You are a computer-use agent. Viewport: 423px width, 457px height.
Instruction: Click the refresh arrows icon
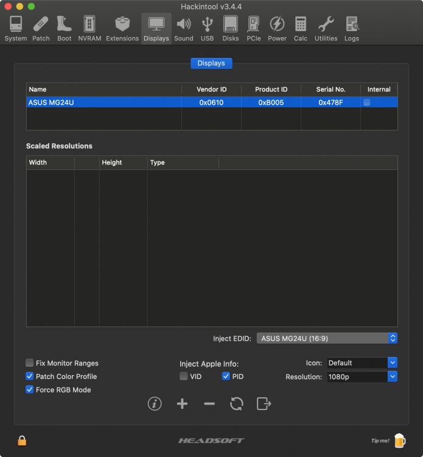tap(236, 403)
